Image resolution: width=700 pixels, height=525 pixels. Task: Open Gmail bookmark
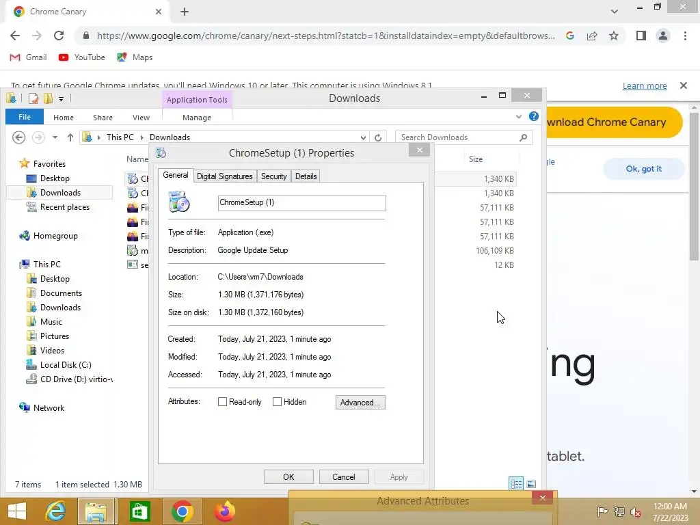(x=28, y=57)
